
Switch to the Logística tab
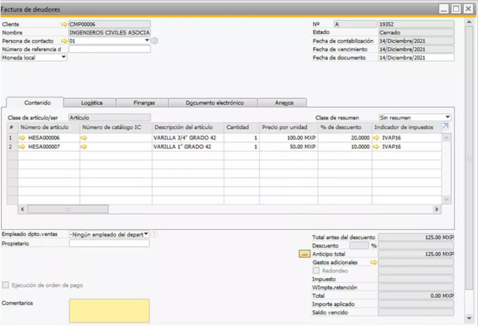[x=91, y=103]
